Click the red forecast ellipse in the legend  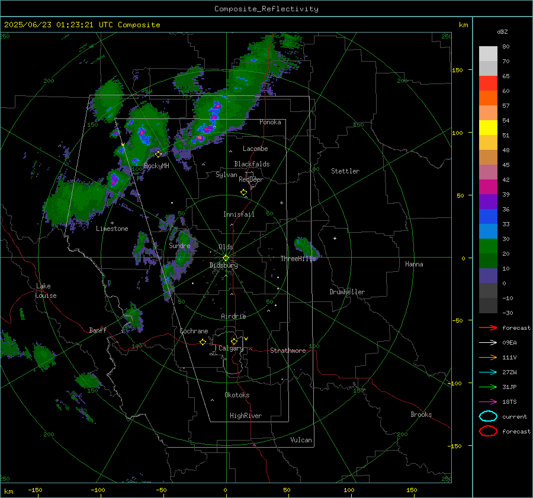488,431
